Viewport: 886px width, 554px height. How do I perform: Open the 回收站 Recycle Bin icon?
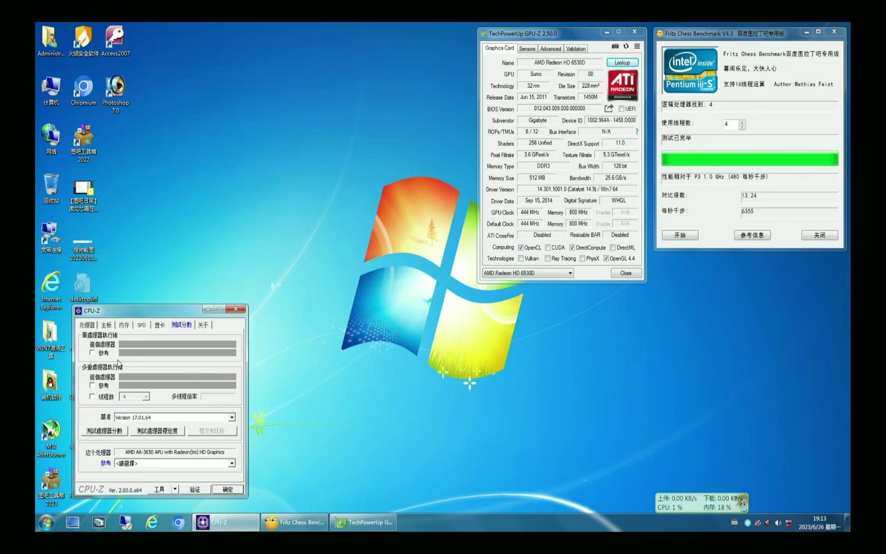coord(51,189)
